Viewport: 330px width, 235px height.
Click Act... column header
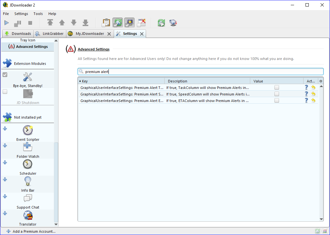pyautogui.click(x=311, y=81)
